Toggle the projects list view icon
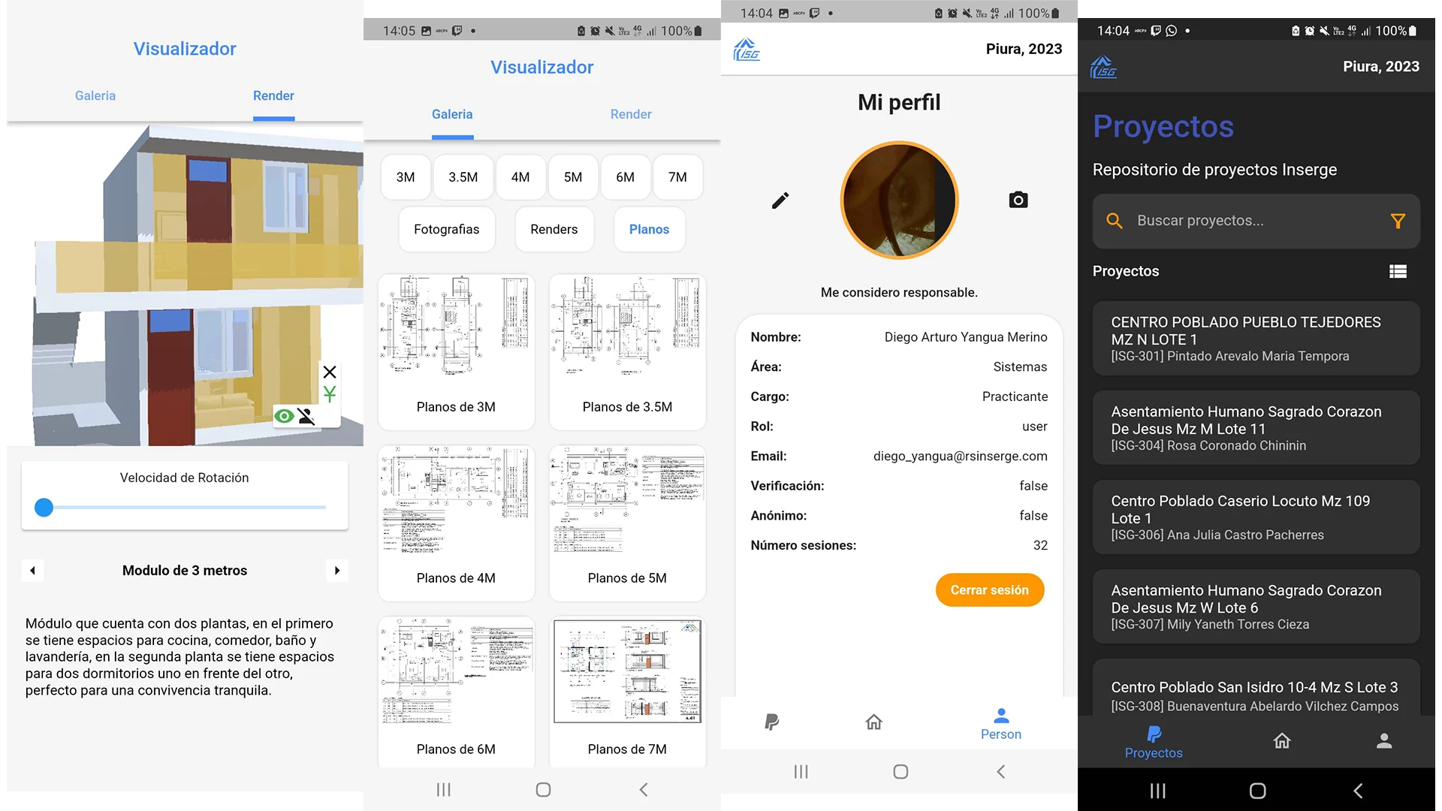This screenshot has width=1442, height=811. click(1397, 272)
